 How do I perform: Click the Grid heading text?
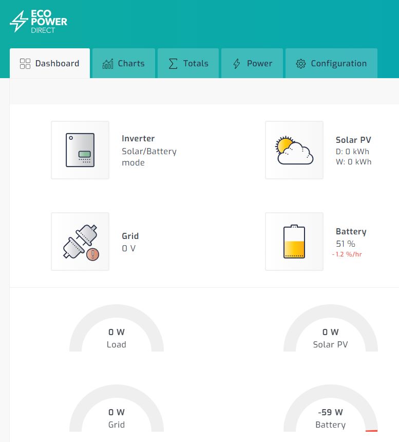(x=130, y=236)
